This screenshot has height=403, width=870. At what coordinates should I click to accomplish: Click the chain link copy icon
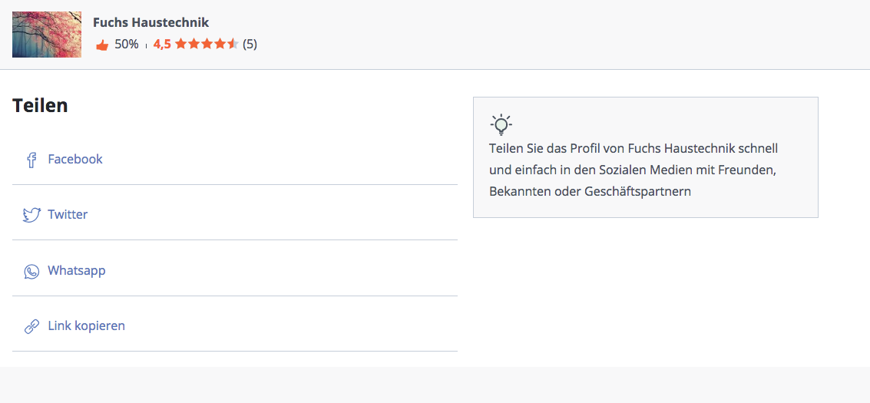coord(31,326)
